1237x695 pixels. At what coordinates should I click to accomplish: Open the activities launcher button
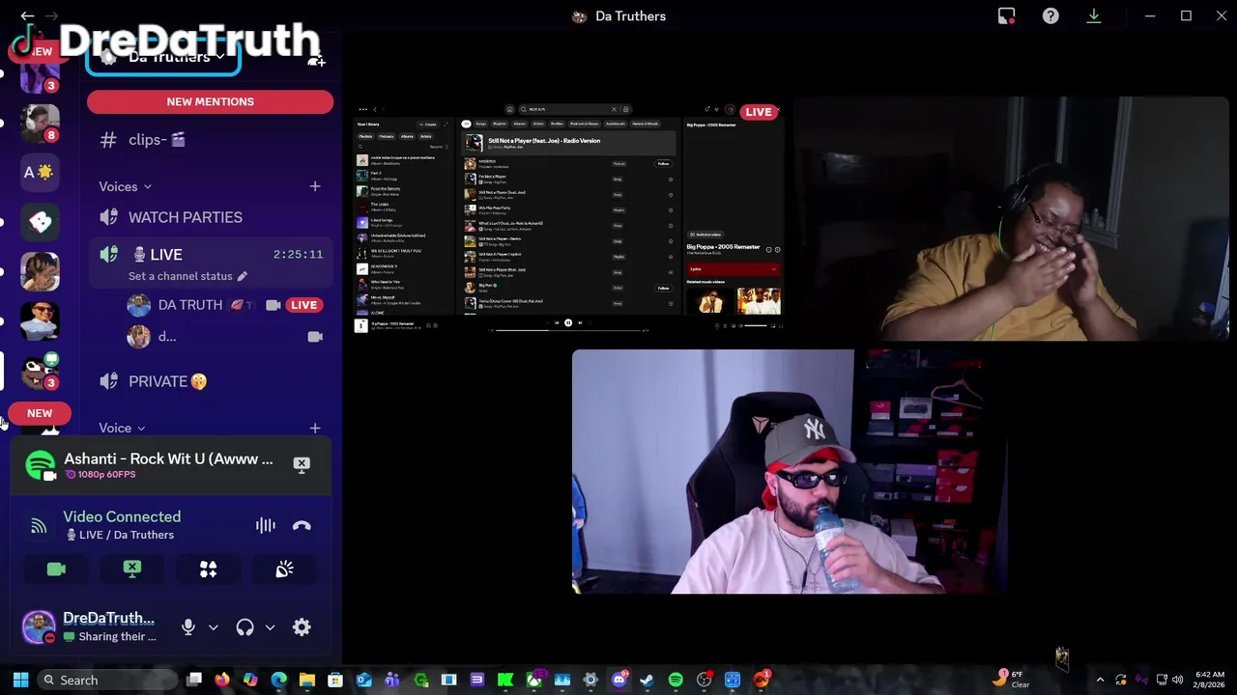[x=208, y=570]
